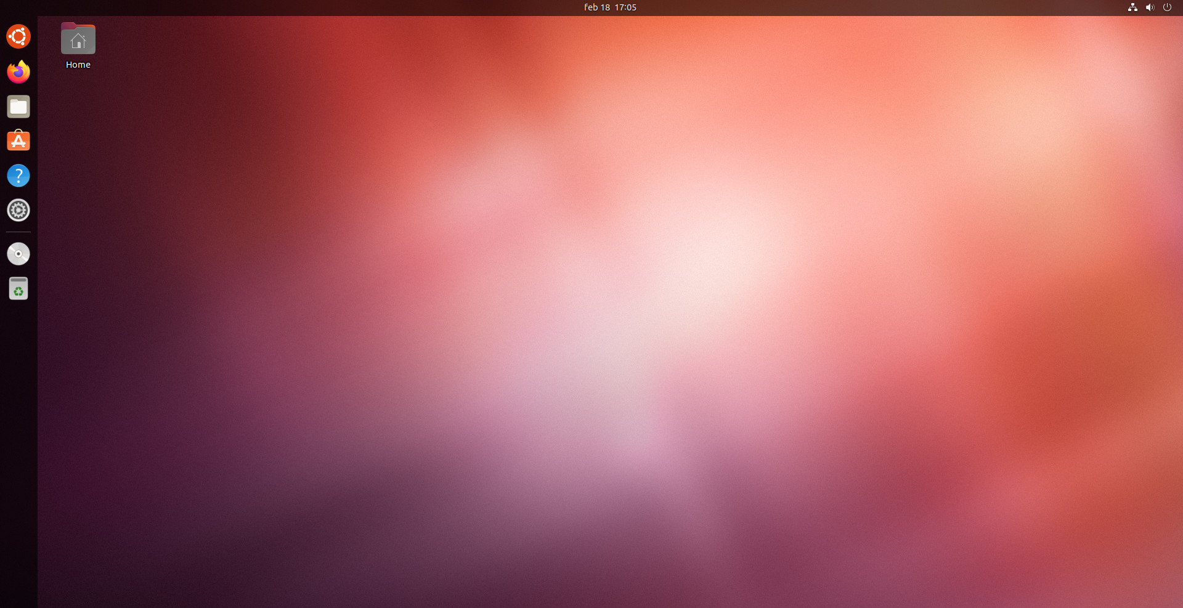Click the separator line in the dock
Image resolution: width=1183 pixels, height=608 pixels.
[x=18, y=232]
